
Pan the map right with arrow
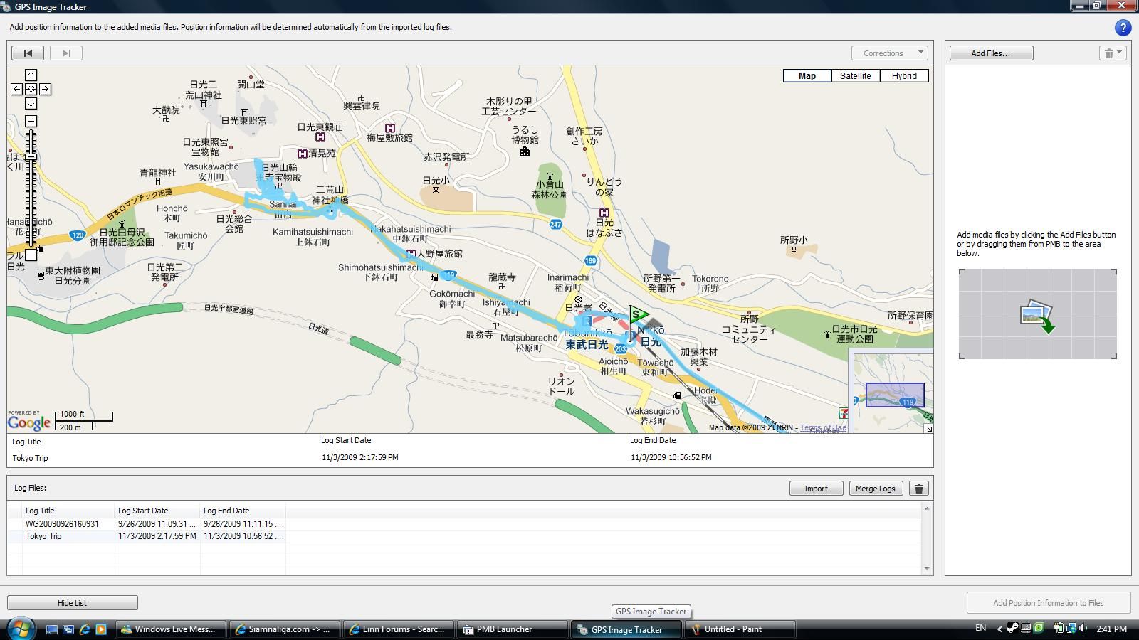coord(45,89)
